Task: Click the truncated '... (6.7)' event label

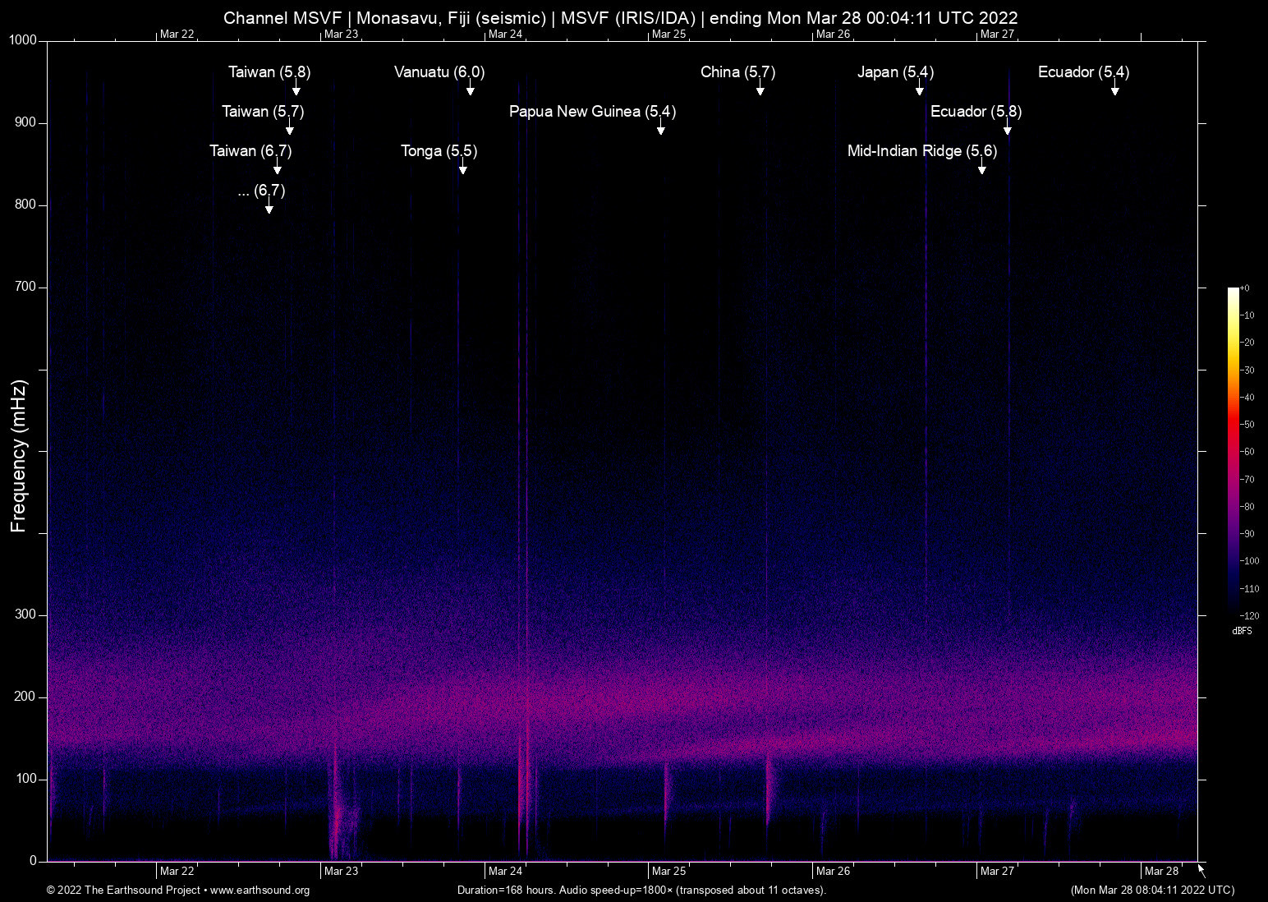Action: 261,191
